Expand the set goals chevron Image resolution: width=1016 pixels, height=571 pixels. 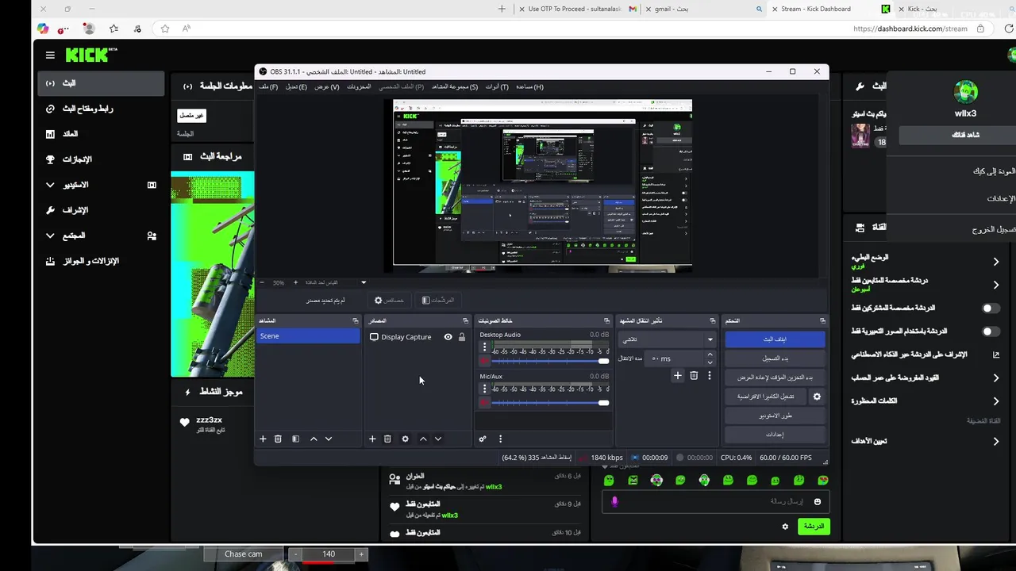pos(996,441)
